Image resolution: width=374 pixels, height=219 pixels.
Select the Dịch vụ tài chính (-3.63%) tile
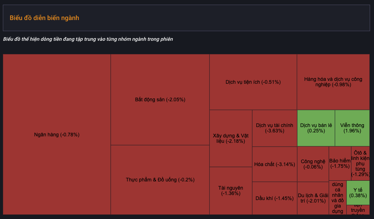pyautogui.click(x=275, y=128)
